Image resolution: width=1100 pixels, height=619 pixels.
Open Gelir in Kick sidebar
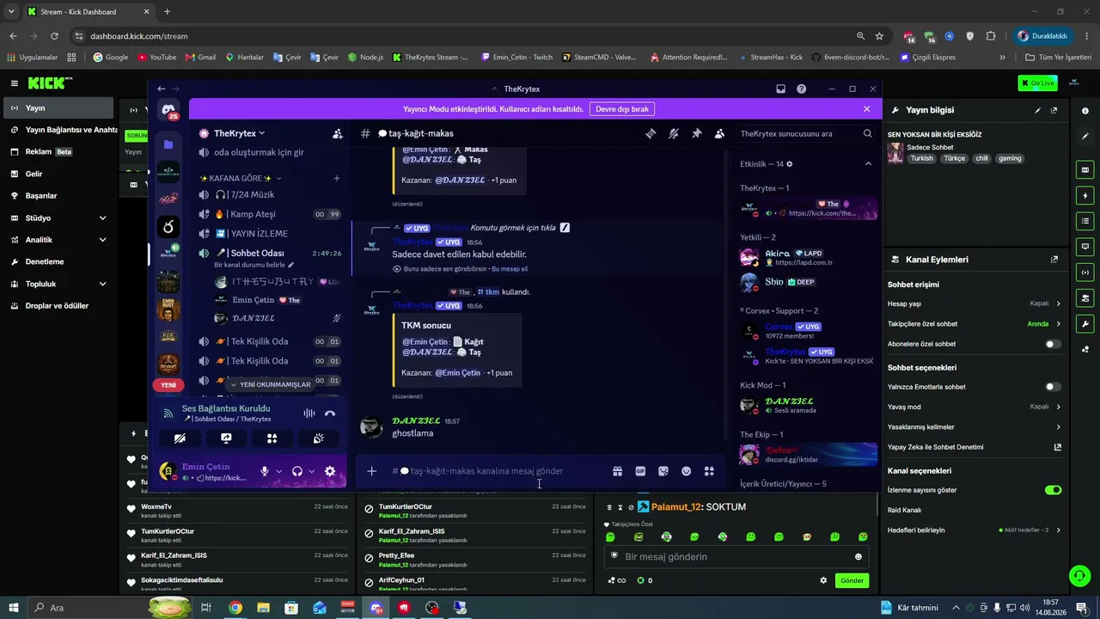click(x=58, y=174)
